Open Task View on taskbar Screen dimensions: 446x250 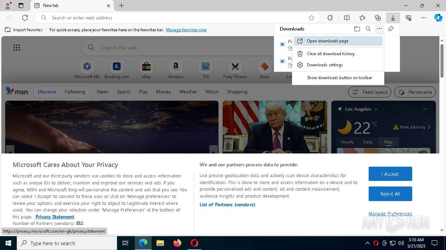[125, 243]
